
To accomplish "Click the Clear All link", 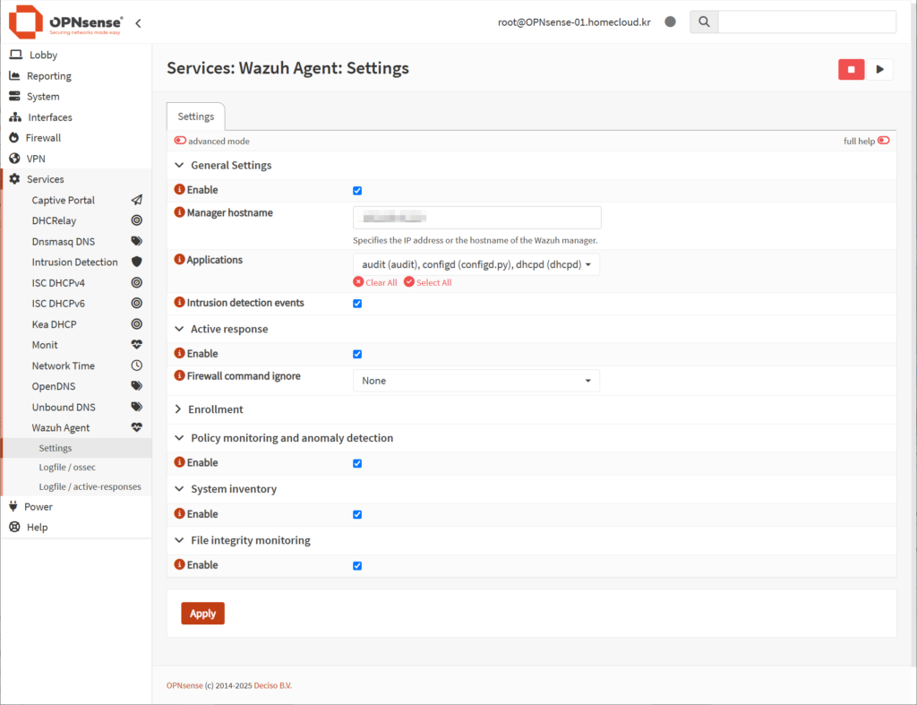I will coord(375,282).
